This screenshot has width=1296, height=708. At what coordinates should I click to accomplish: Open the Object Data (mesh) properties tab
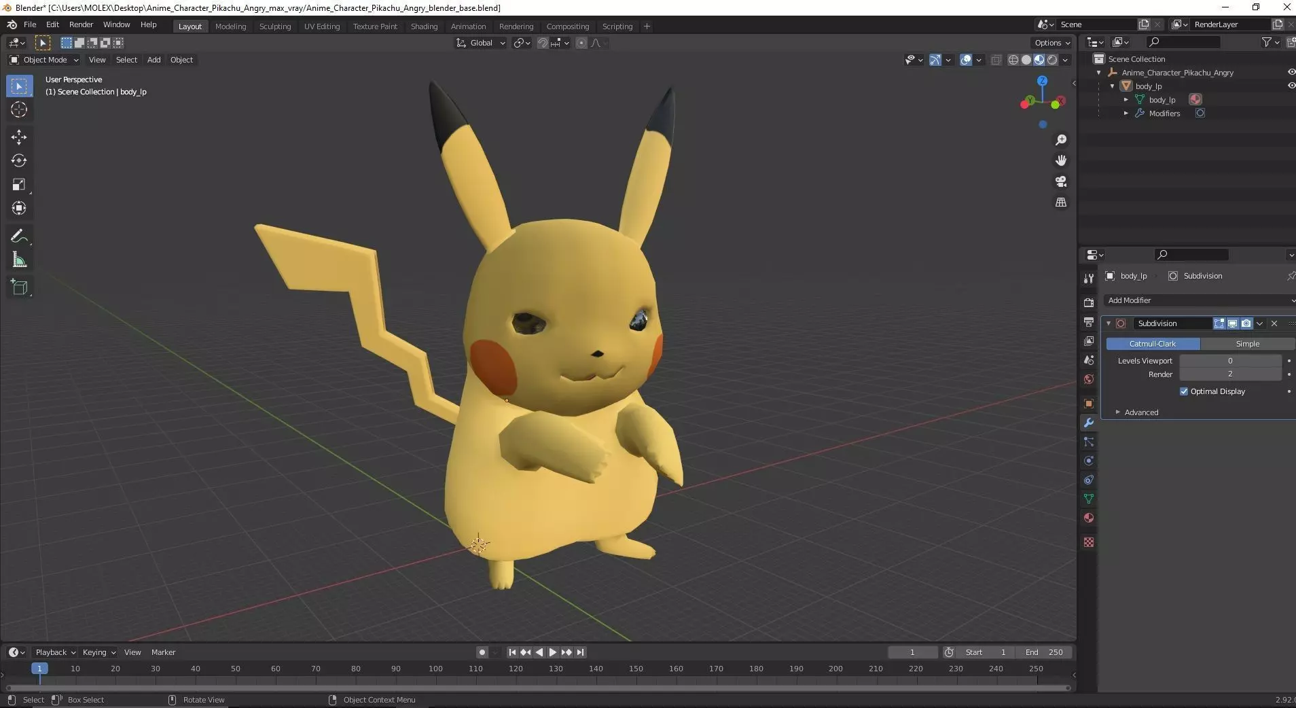pyautogui.click(x=1089, y=499)
